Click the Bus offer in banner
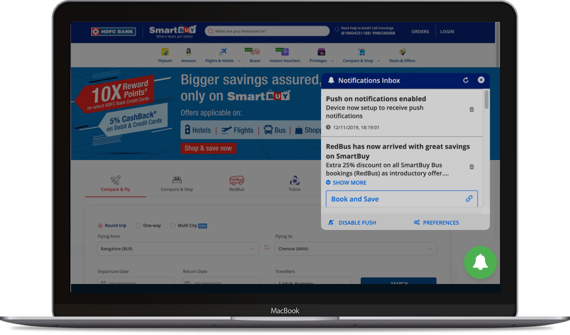This screenshot has height=335, width=570. 274,130
